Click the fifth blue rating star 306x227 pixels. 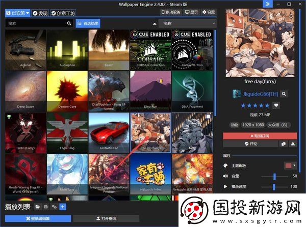267,106
